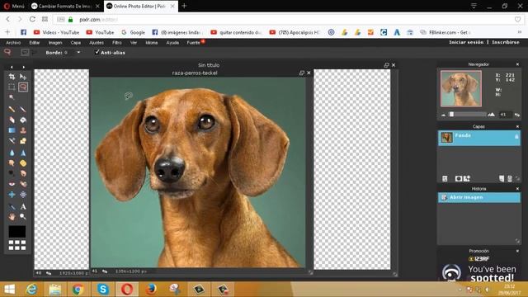
Task: Click the Iniciar sesión link
Action: pyautogui.click(x=466, y=42)
